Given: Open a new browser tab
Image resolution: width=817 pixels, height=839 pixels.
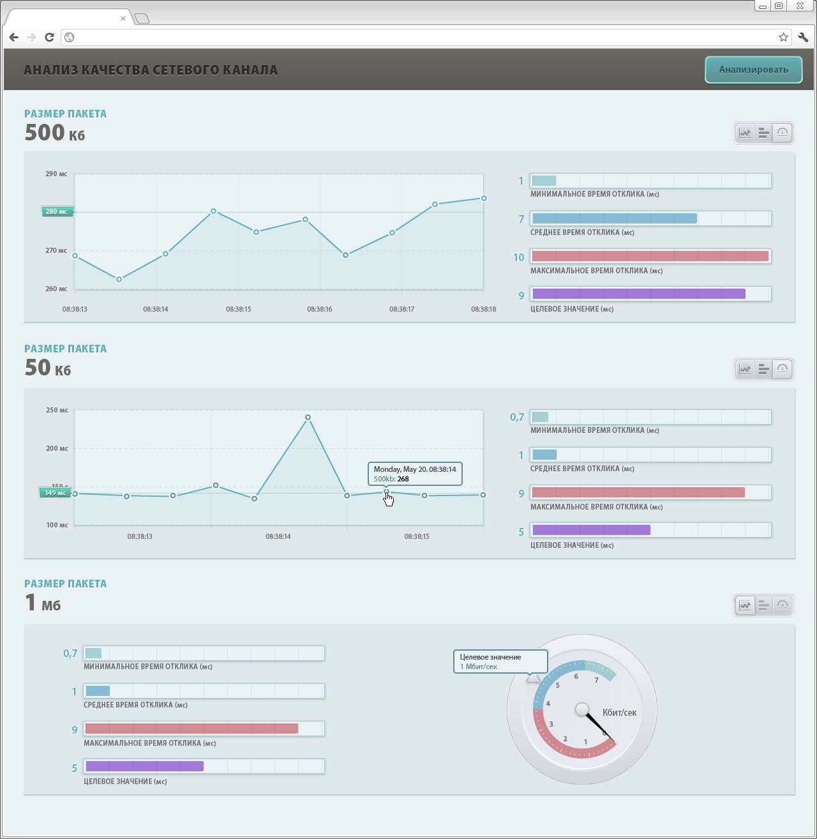Looking at the screenshot, I should coord(142,19).
